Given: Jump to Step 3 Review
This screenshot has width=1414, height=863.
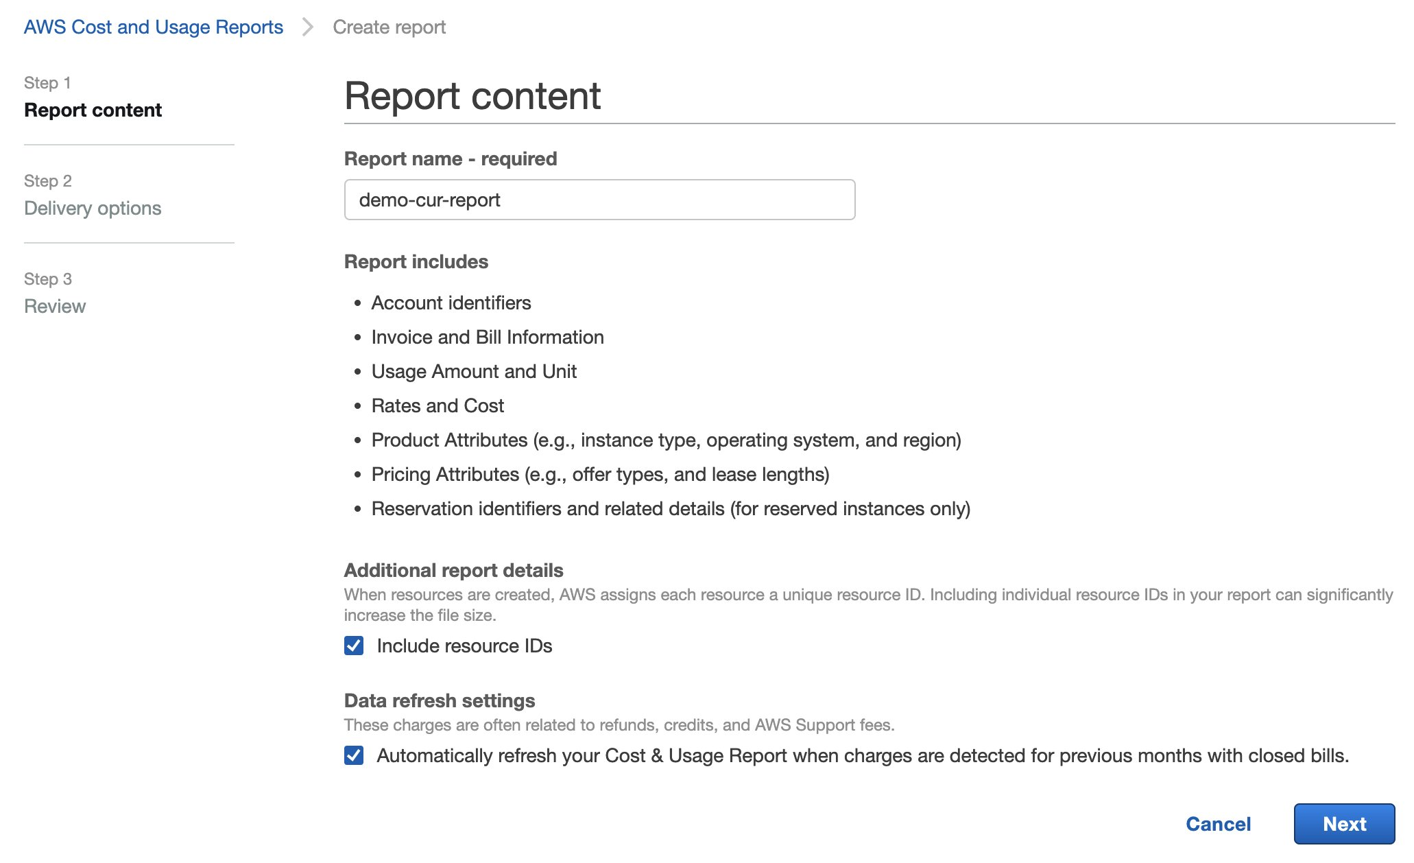Looking at the screenshot, I should click(x=55, y=306).
